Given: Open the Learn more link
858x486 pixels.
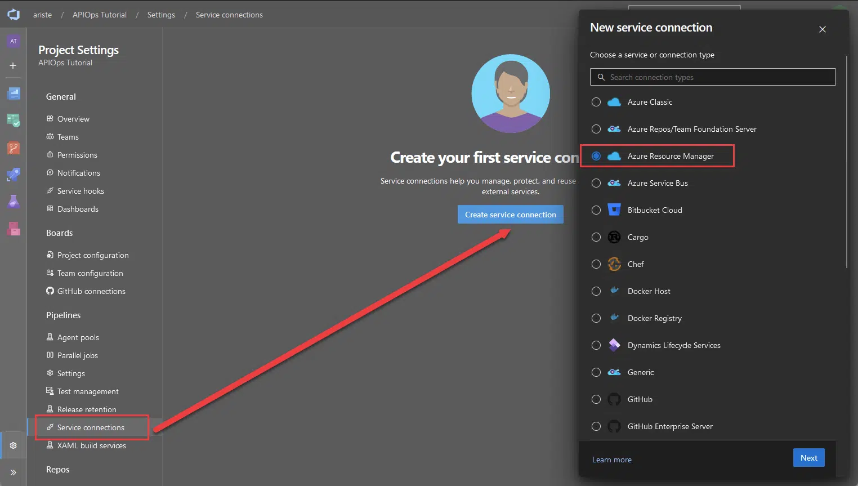Looking at the screenshot, I should pyautogui.click(x=612, y=460).
